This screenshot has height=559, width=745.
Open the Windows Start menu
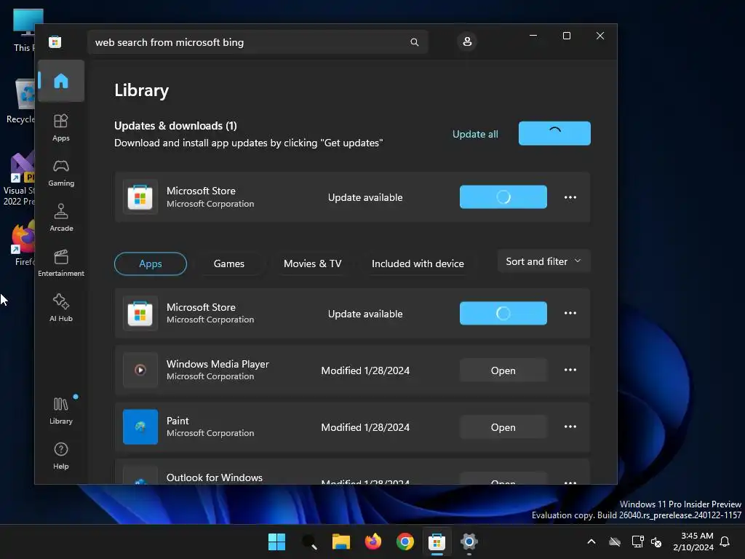tap(276, 542)
